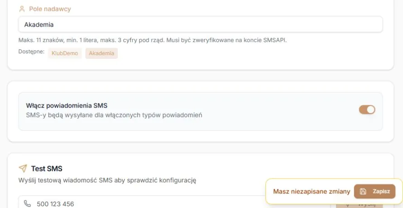Click the paper plane icon by Test SMS

[x=23, y=169]
